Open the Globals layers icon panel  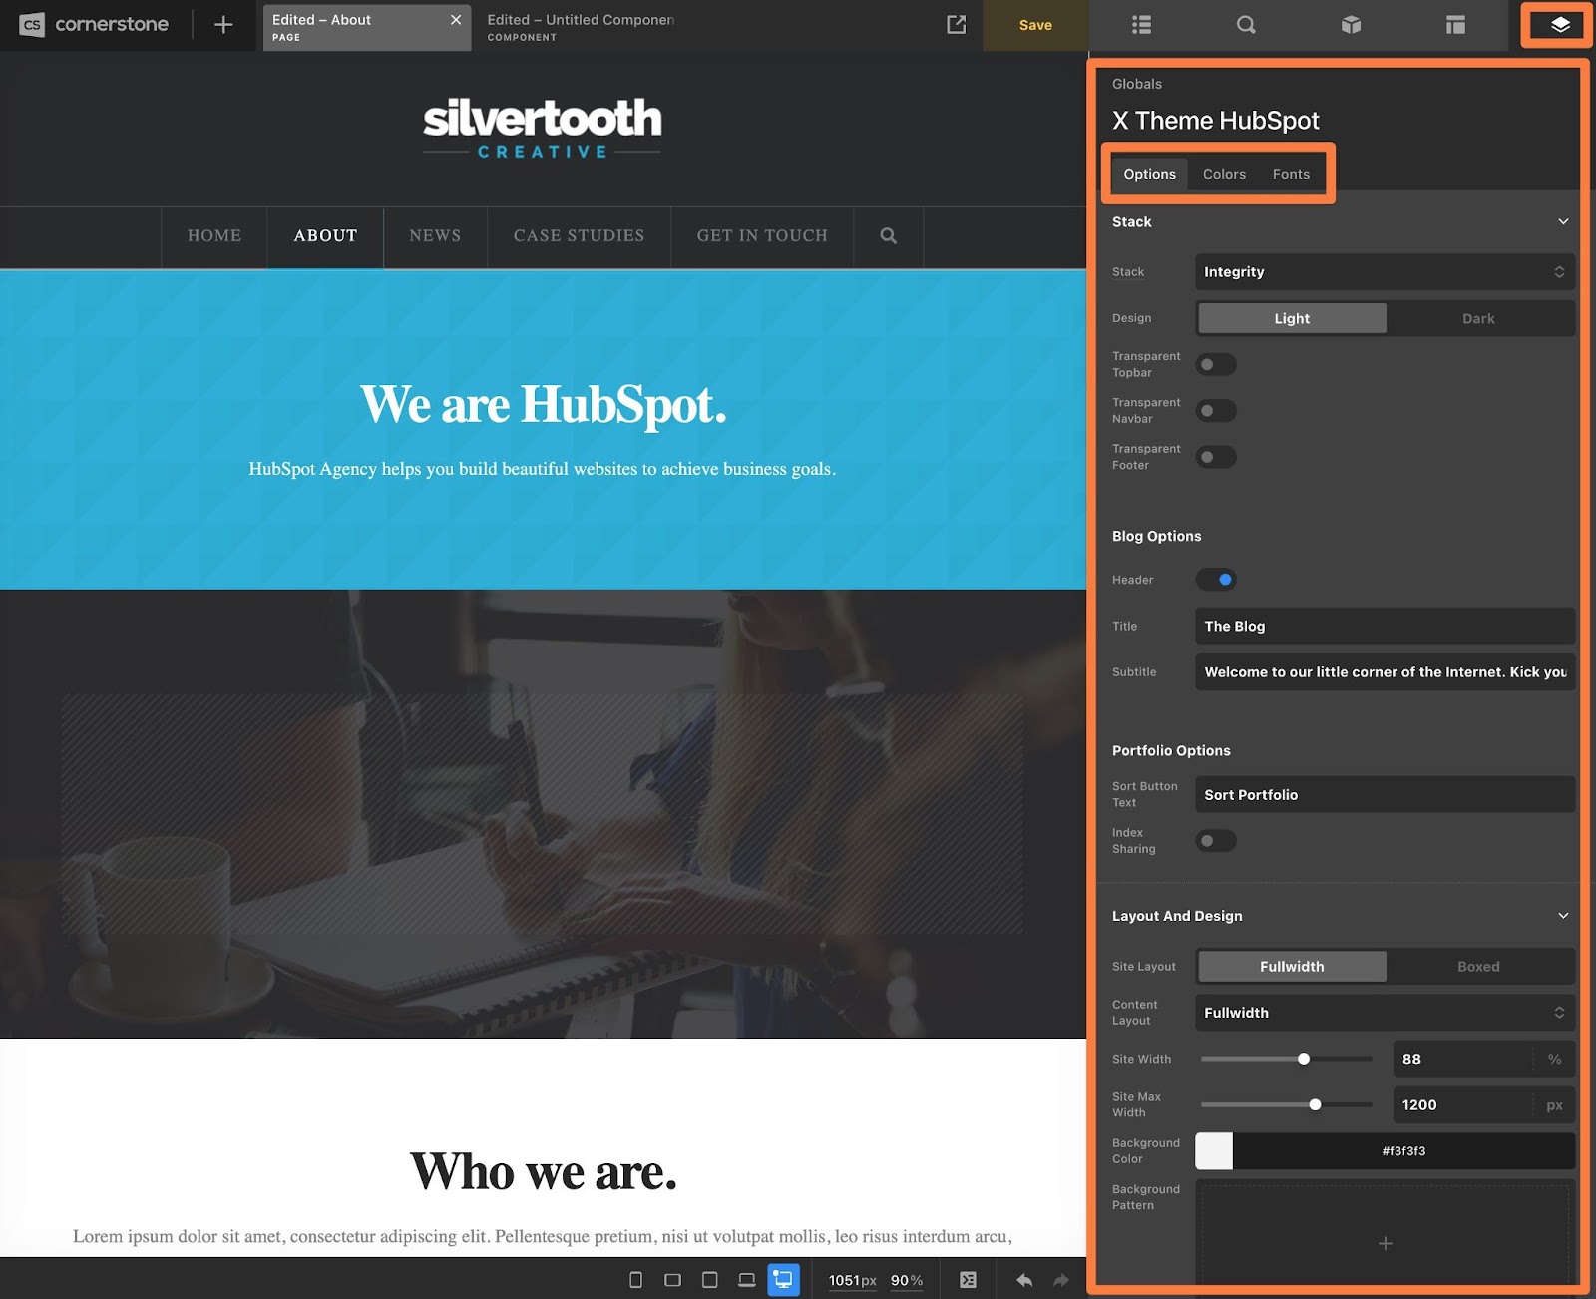1559,25
